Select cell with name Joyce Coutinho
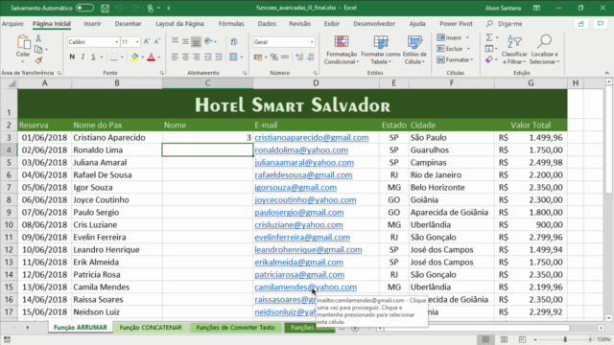This screenshot has height=345, width=614. click(x=117, y=200)
